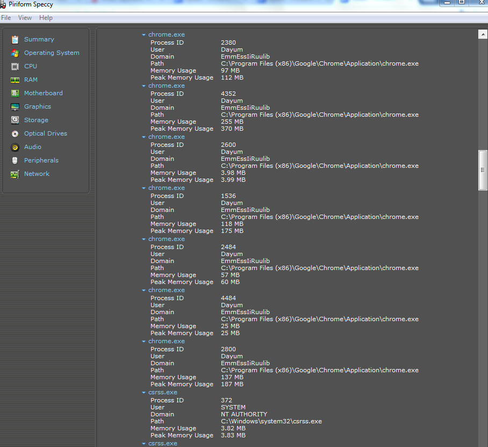The height and width of the screenshot is (447, 488).
Task: Open the Peripherals section
Action: [x=41, y=160]
